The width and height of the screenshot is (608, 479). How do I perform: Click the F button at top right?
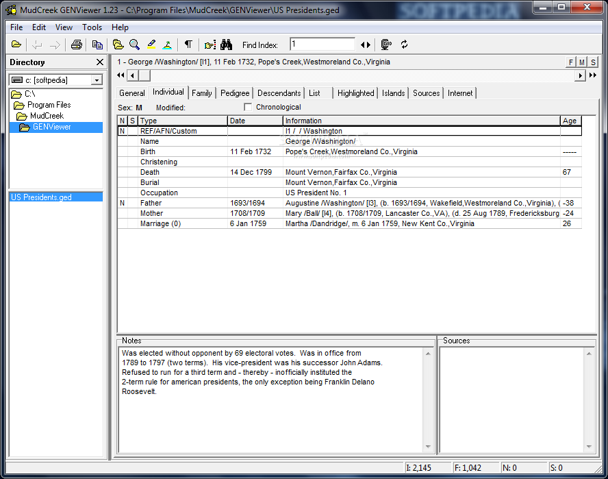[x=571, y=62]
